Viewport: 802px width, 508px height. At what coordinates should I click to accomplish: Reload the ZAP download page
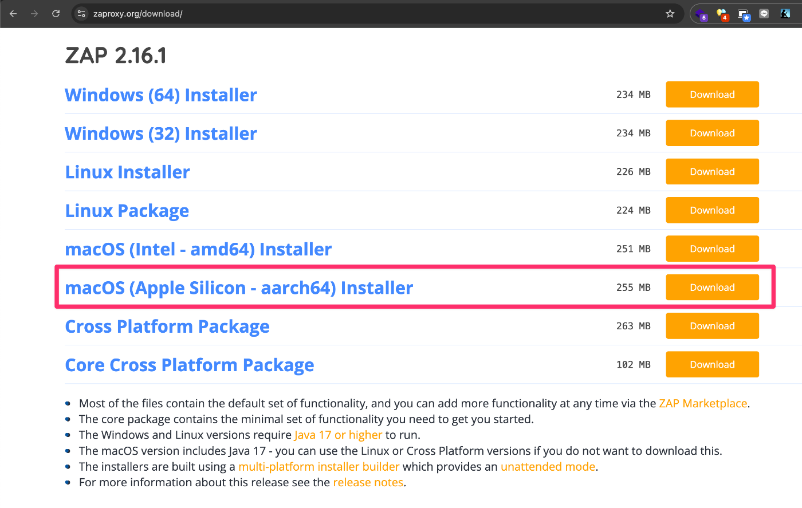pyautogui.click(x=56, y=13)
